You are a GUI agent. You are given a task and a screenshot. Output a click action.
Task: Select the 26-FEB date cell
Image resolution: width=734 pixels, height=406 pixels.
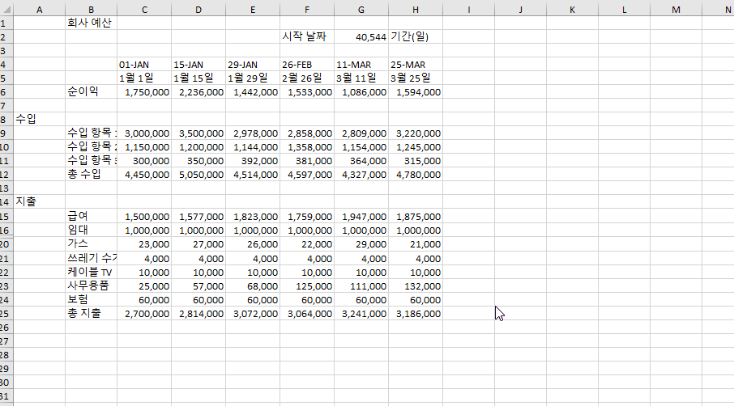click(307, 65)
